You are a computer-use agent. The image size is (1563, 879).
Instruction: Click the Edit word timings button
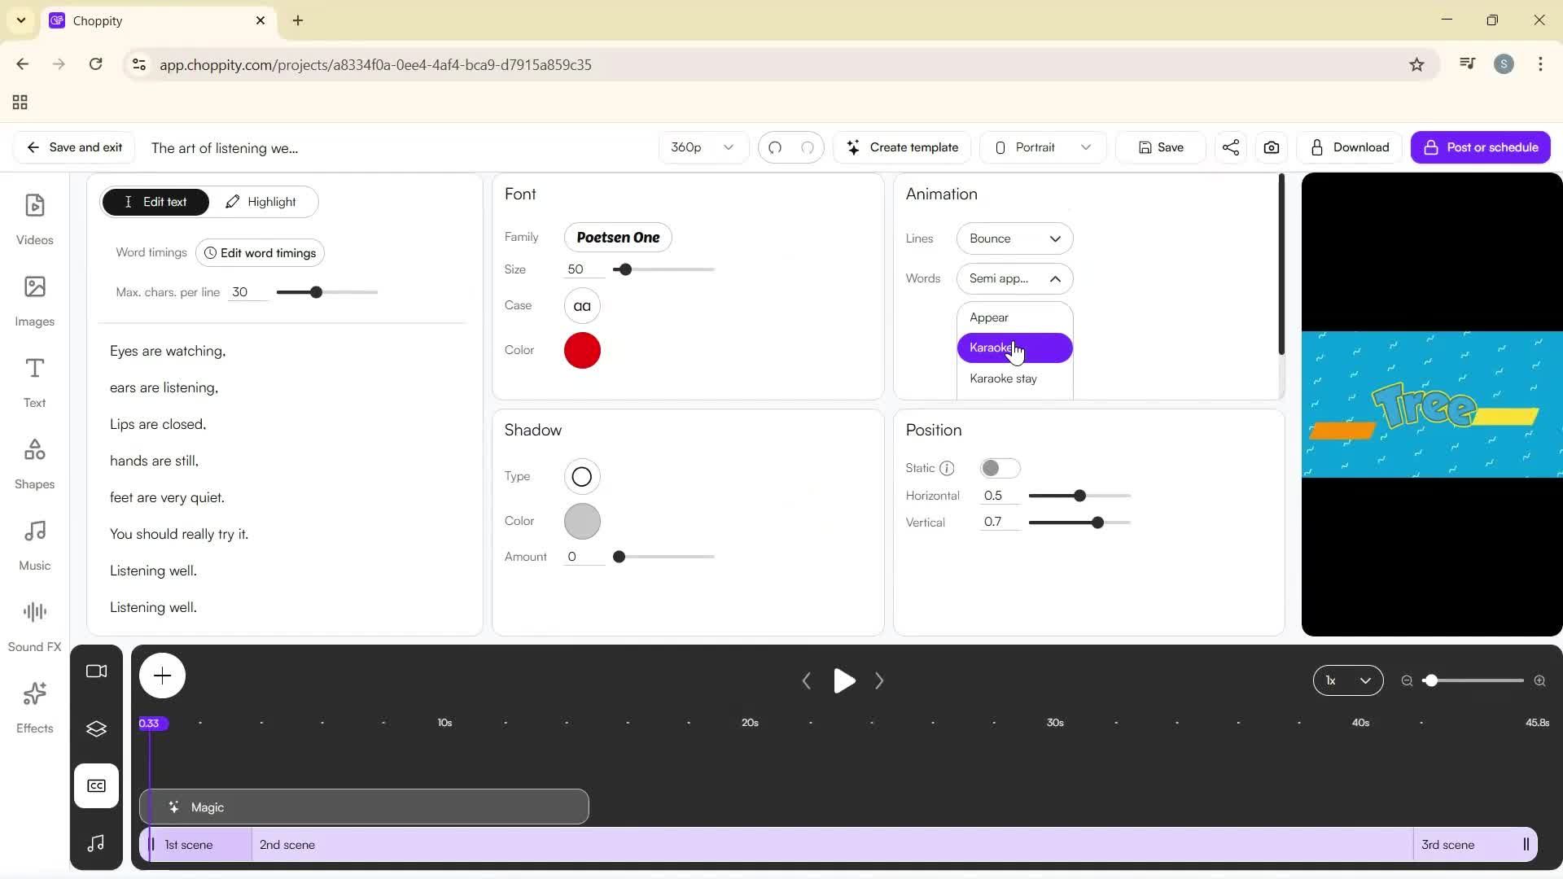click(260, 253)
